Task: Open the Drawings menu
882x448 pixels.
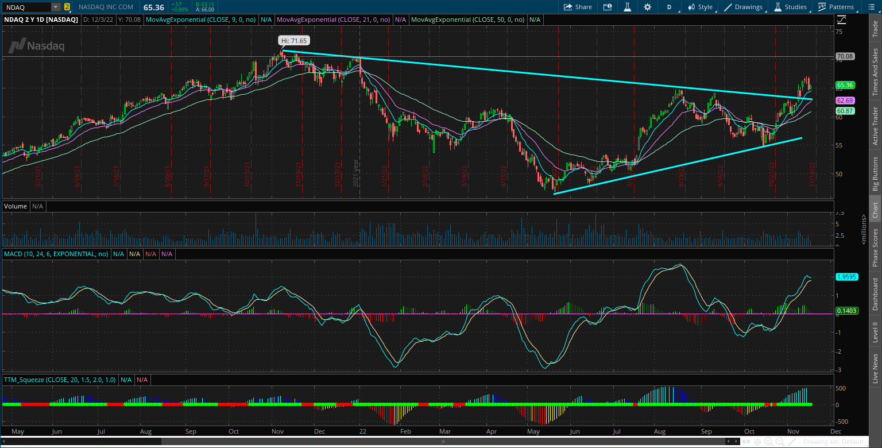Action: (744, 7)
